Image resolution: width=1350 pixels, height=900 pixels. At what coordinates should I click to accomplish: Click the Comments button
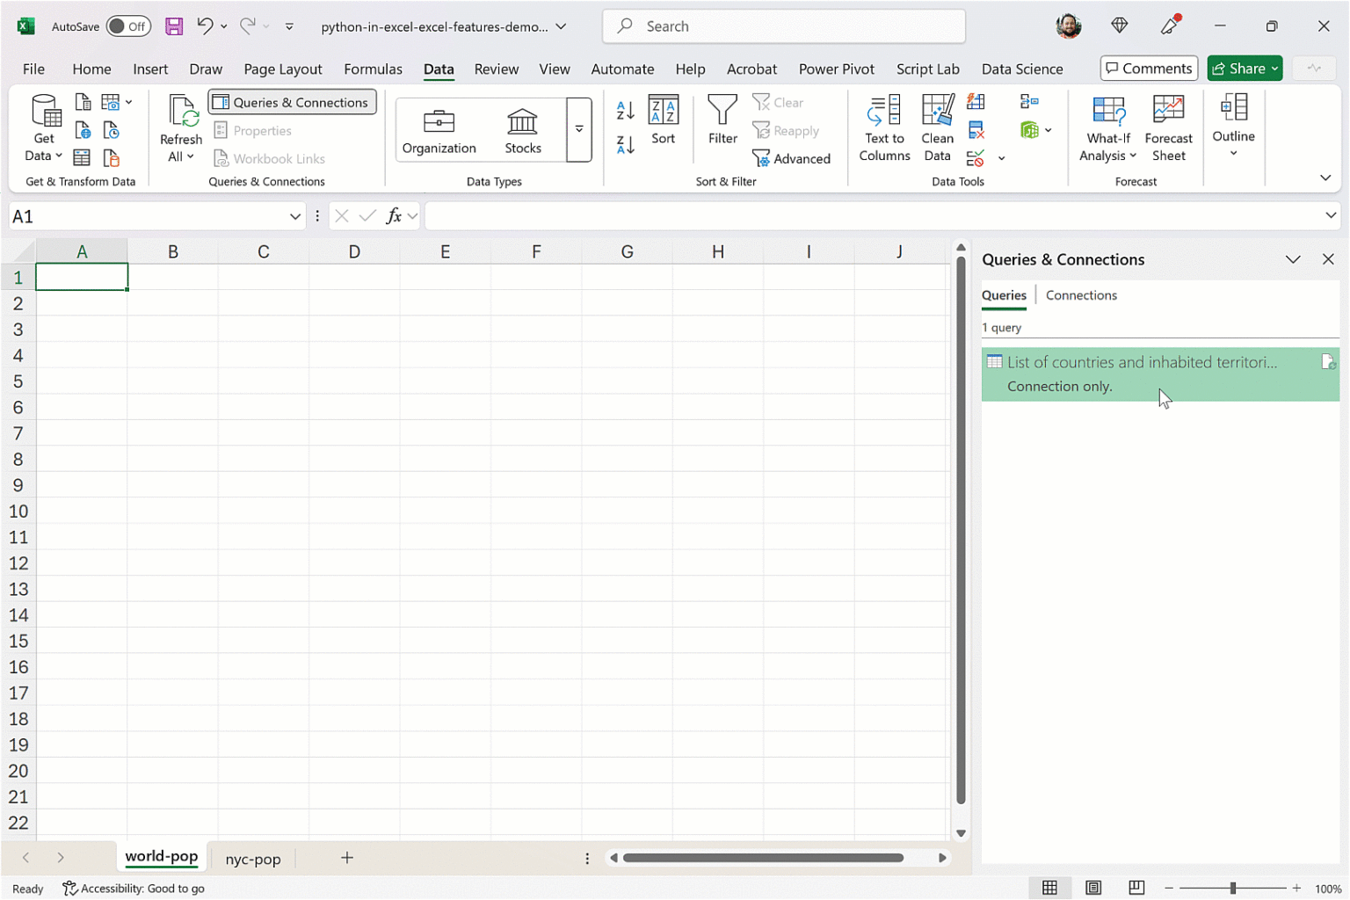pos(1148,69)
